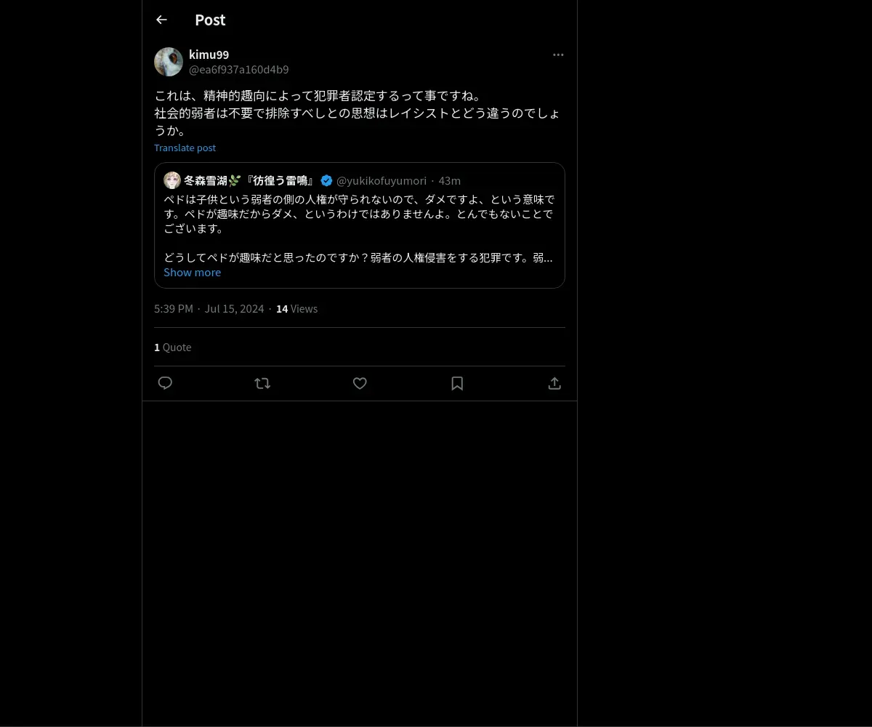This screenshot has width=872, height=727.
Task: Repost using the retweet arrows icon
Action: pyautogui.click(x=262, y=383)
